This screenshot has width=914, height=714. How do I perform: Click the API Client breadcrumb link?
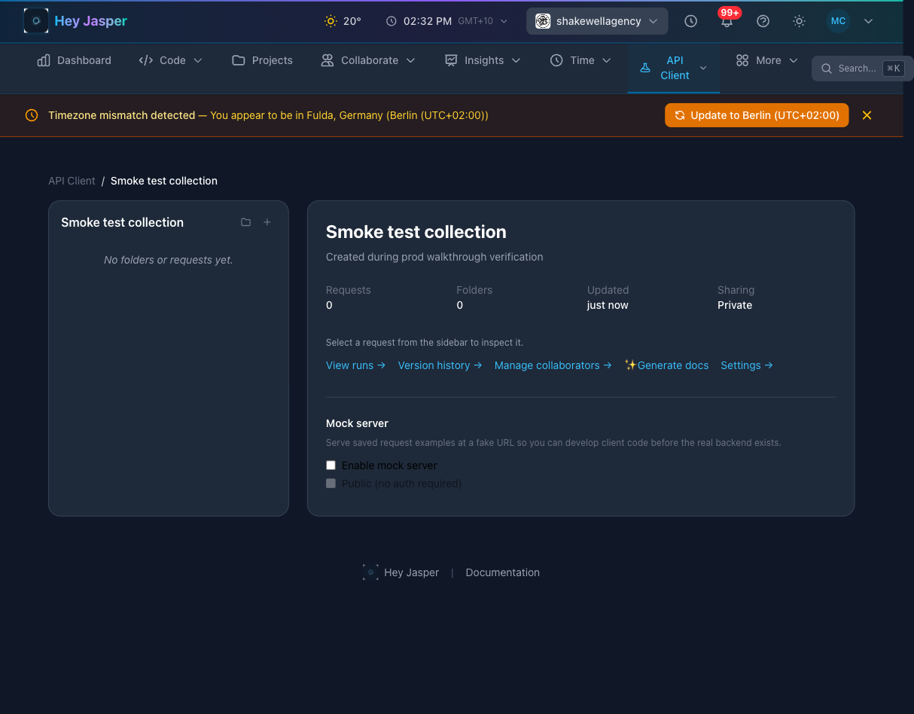pyautogui.click(x=72, y=181)
